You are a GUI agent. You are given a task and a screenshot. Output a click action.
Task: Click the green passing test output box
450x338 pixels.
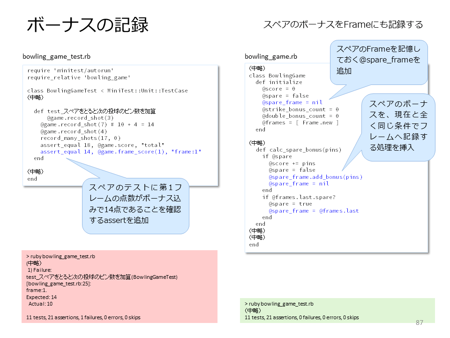point(337,310)
